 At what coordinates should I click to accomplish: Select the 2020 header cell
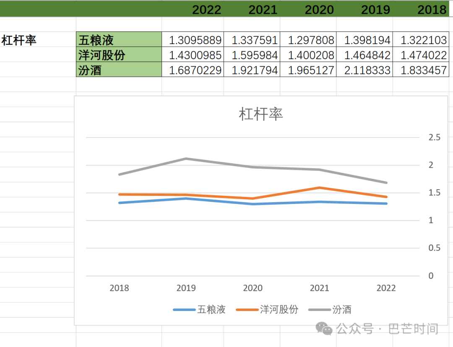pos(308,9)
